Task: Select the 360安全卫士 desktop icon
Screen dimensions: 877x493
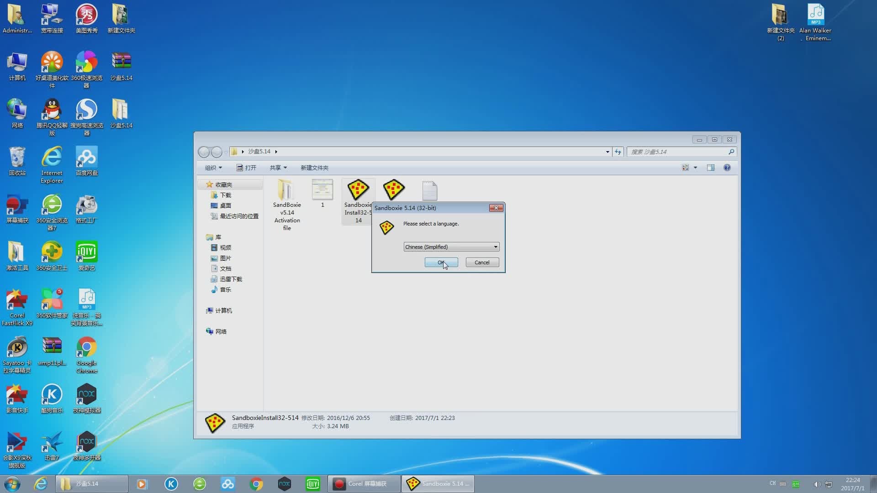Action: tap(52, 256)
